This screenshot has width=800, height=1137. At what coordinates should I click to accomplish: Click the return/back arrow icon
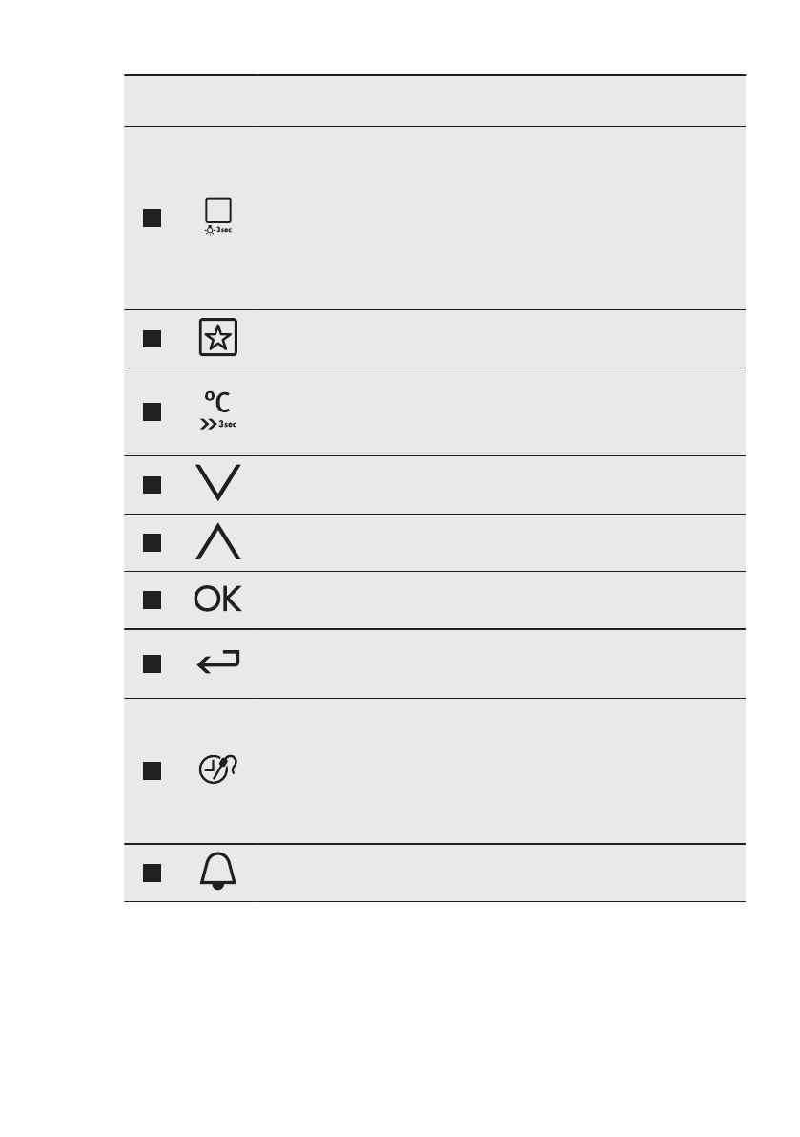click(x=218, y=663)
